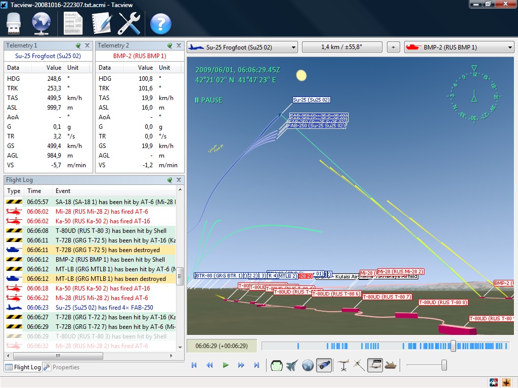Toggle the pin on Telemetry 1 panel
This screenshot has height=388, width=518.
pyautogui.click(x=78, y=45)
